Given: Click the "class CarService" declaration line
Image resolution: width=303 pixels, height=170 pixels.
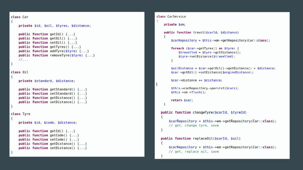Looking at the screenshot, I should pos(171,17).
